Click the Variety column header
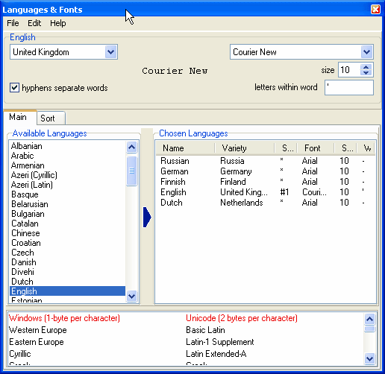 pos(245,148)
